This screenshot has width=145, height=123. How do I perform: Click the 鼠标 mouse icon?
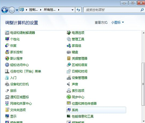pos(7,91)
